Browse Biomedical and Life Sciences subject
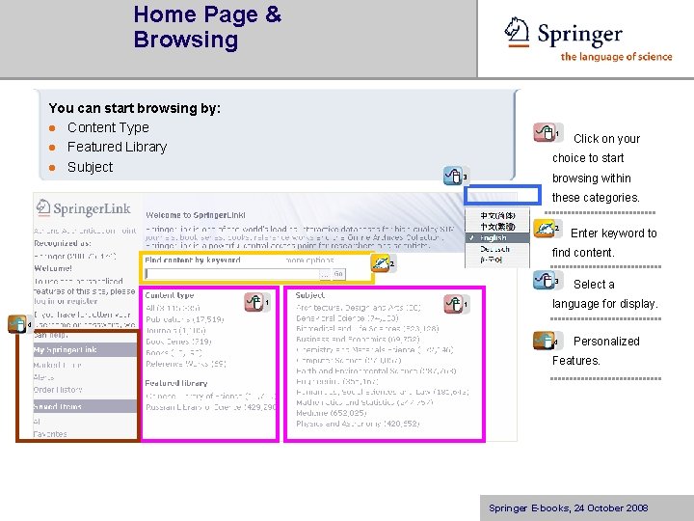Viewport: 694px width, 521px height. (367, 329)
